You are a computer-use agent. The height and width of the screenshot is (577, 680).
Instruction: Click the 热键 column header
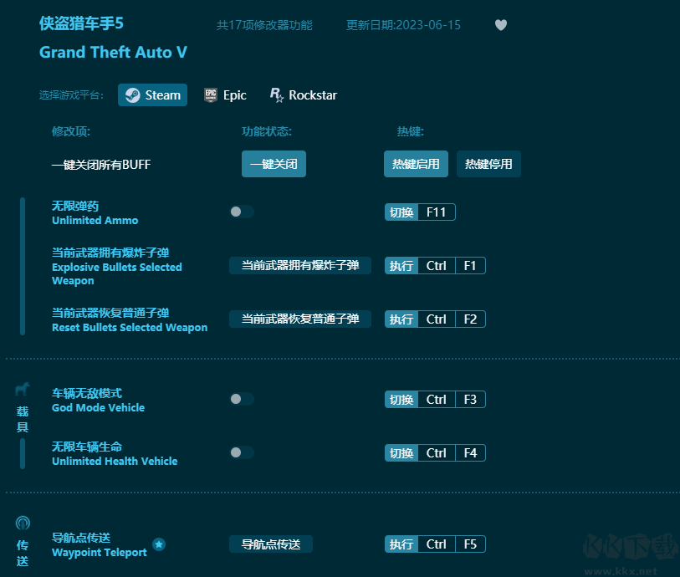click(x=410, y=131)
